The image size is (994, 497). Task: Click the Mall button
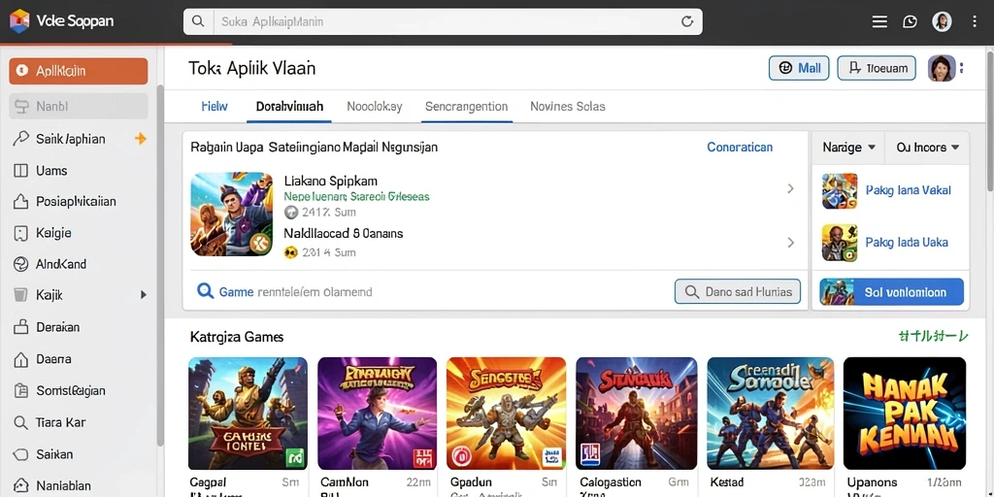799,68
